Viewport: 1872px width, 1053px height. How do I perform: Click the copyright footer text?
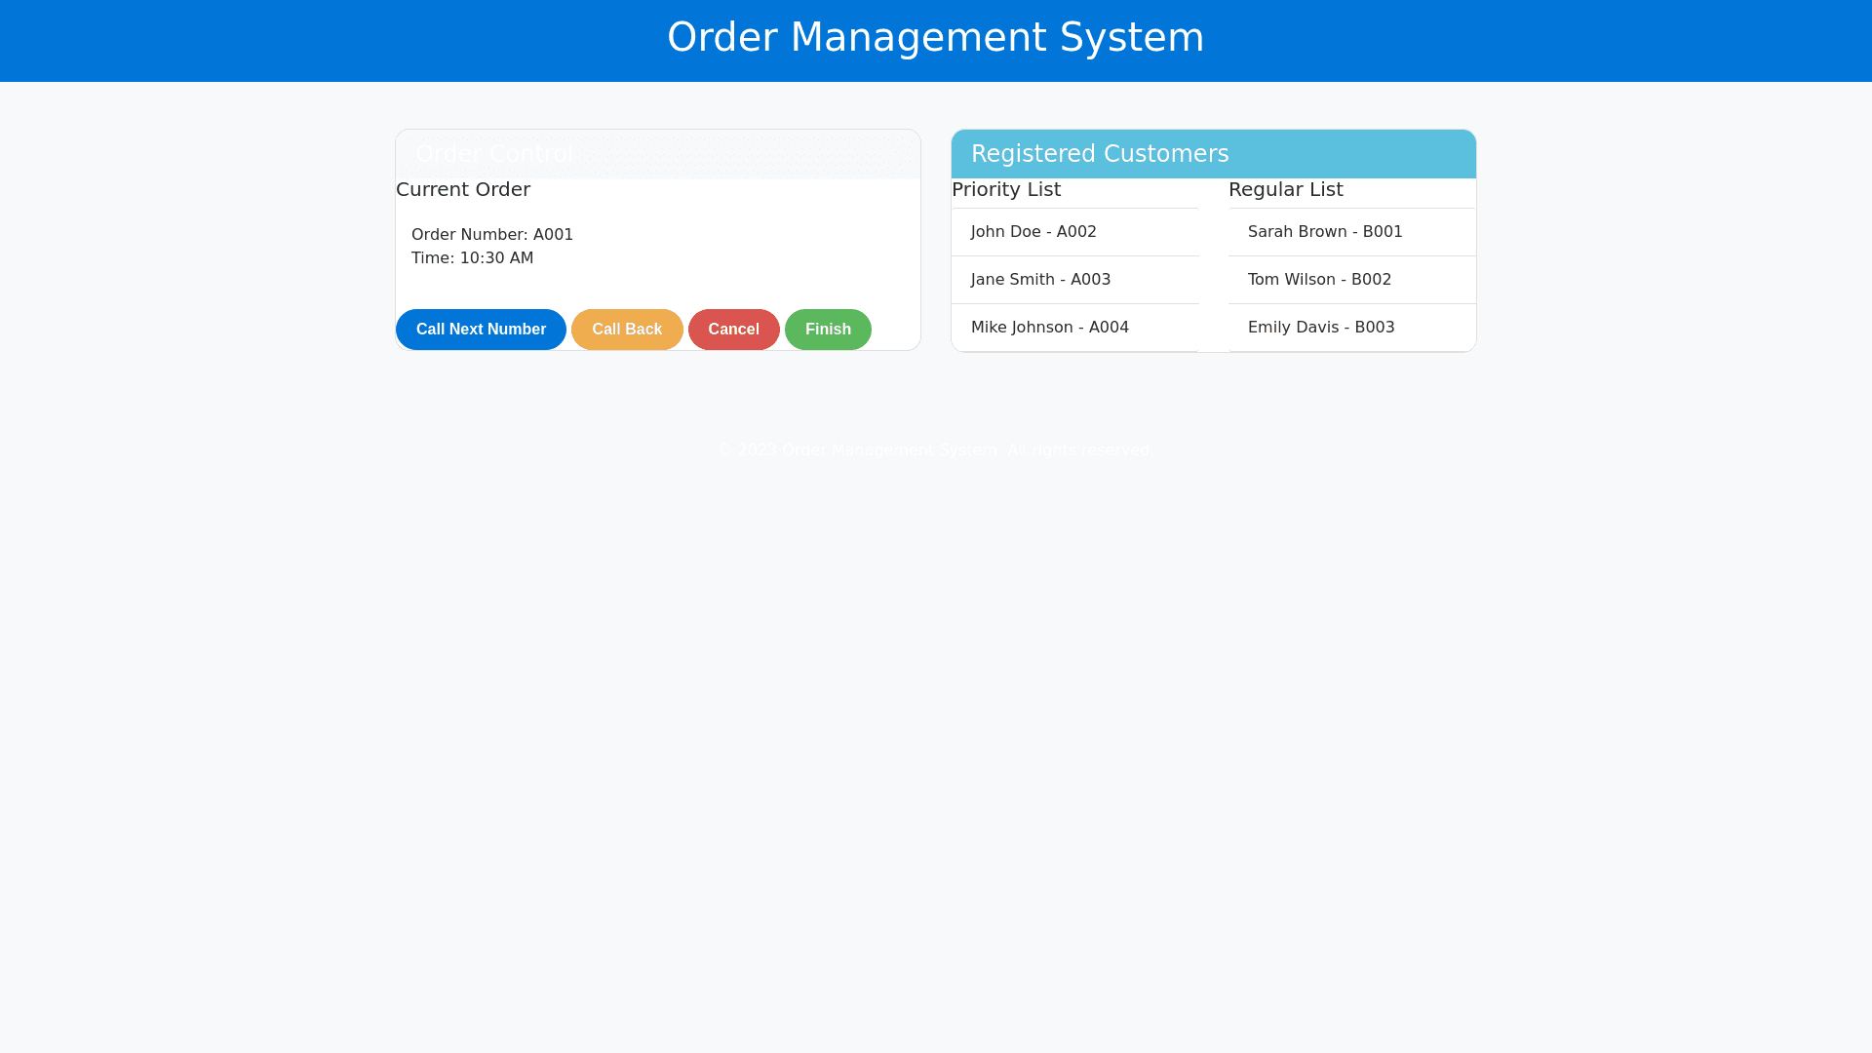tap(935, 450)
